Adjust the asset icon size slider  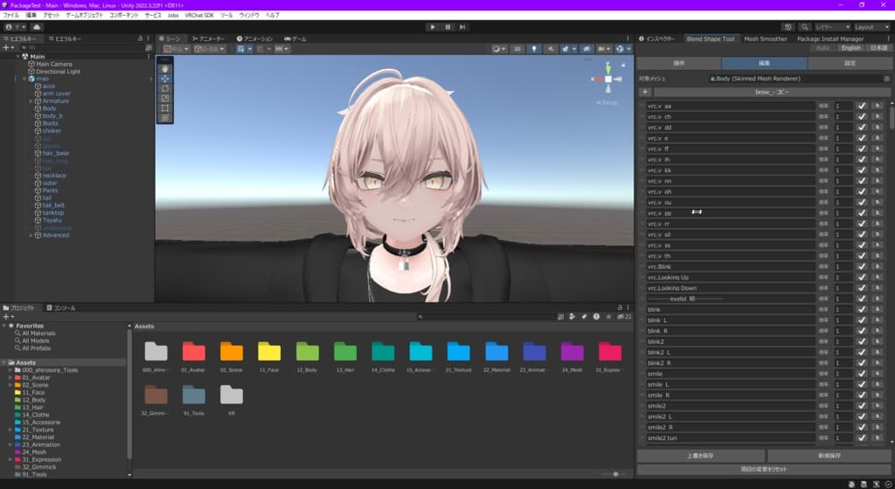point(615,474)
